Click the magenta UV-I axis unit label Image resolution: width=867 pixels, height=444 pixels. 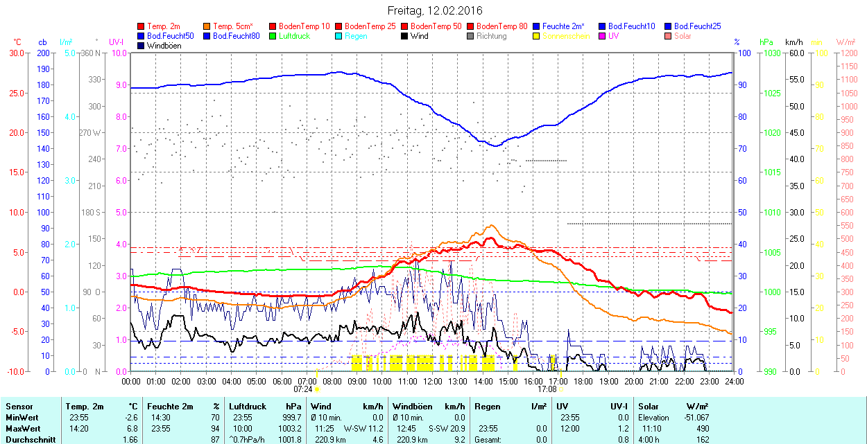point(117,42)
